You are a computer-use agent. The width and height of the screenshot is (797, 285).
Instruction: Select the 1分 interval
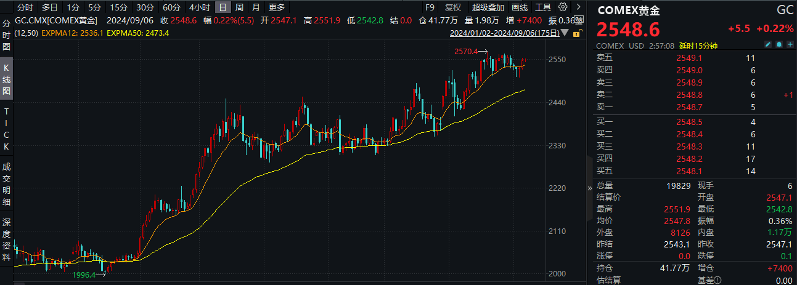click(x=73, y=7)
